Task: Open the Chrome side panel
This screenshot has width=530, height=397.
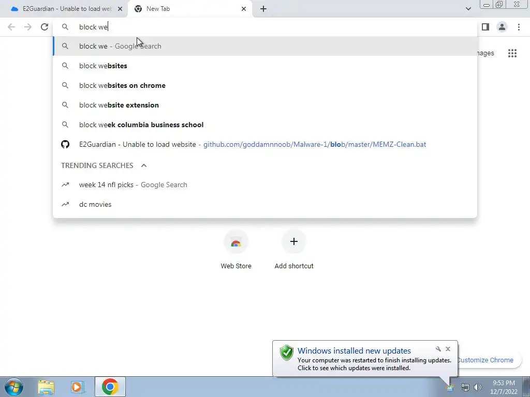Action: tap(485, 27)
